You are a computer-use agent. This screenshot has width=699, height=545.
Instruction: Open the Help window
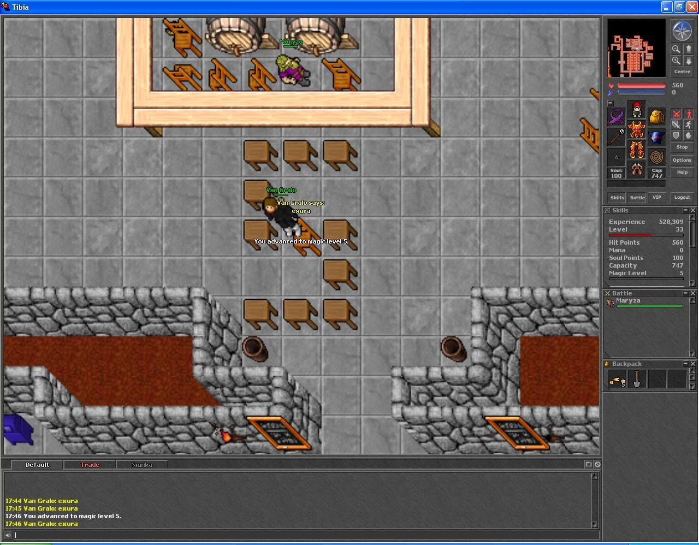[x=682, y=172]
